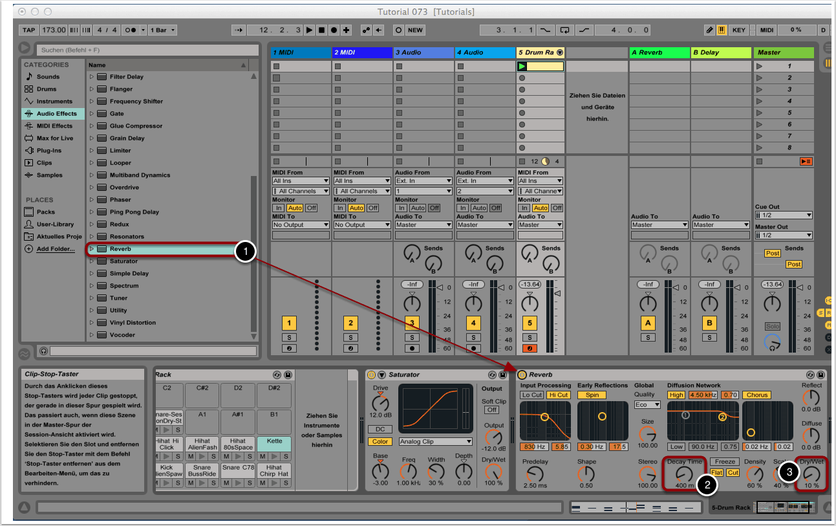Expand the Saturator folder in browser
The image size is (836, 526).
click(92, 261)
